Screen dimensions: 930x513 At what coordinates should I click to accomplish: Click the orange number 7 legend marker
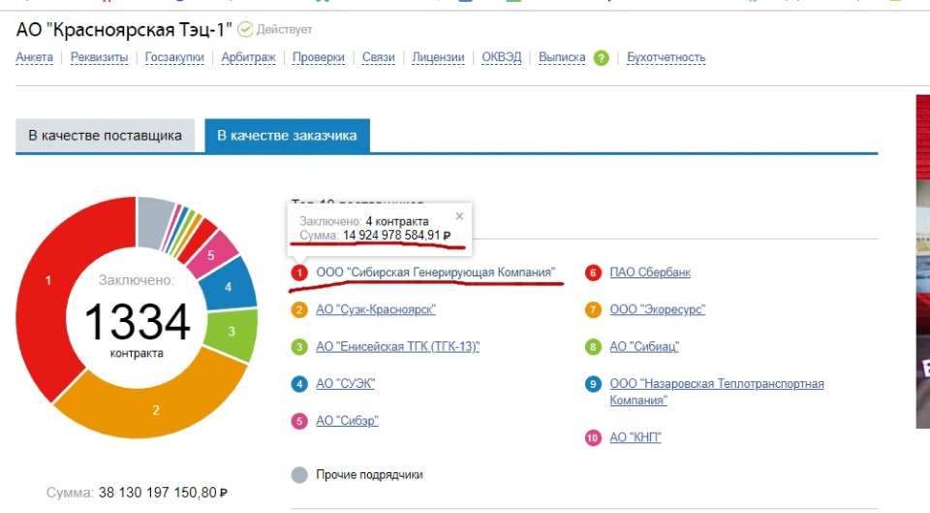pyautogui.click(x=593, y=310)
